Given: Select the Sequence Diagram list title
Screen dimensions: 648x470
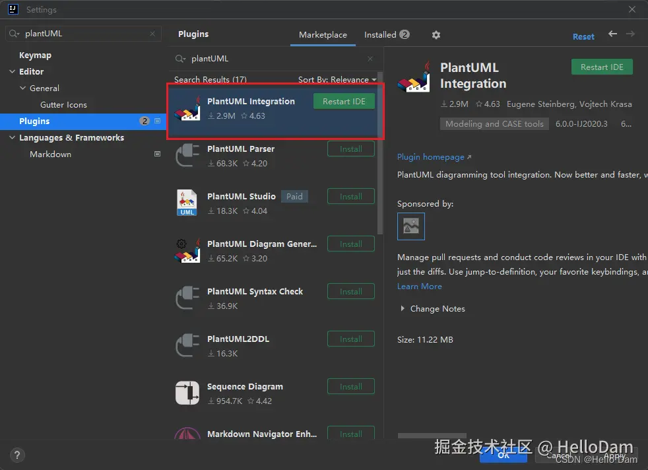Looking at the screenshot, I should [245, 387].
